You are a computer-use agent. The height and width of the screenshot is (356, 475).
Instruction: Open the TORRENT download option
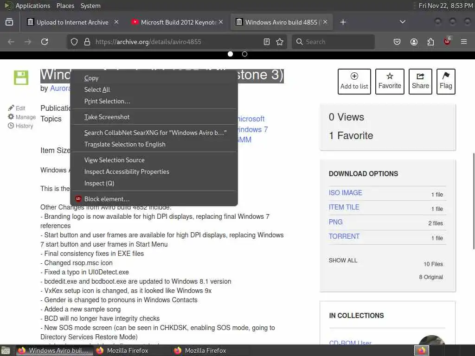pyautogui.click(x=344, y=236)
